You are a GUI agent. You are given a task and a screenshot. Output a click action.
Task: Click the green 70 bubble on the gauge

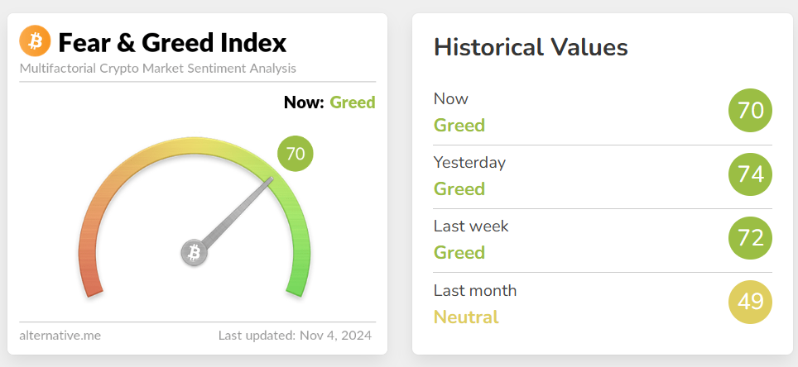pyautogui.click(x=296, y=154)
